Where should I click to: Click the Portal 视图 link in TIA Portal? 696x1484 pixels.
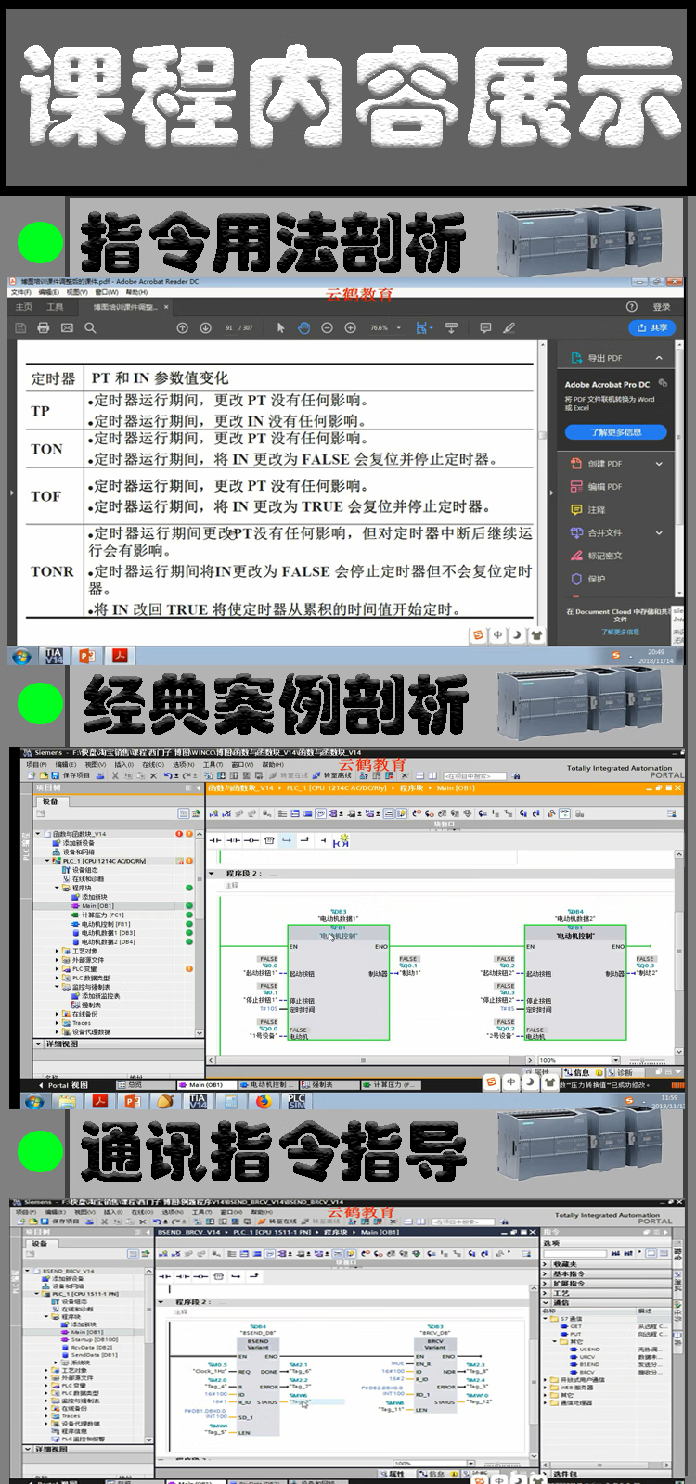coord(67,1084)
